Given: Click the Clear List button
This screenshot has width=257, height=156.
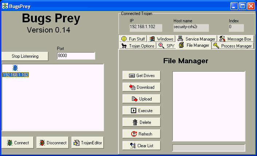Looking at the screenshot, I should pyautogui.click(x=141, y=146).
